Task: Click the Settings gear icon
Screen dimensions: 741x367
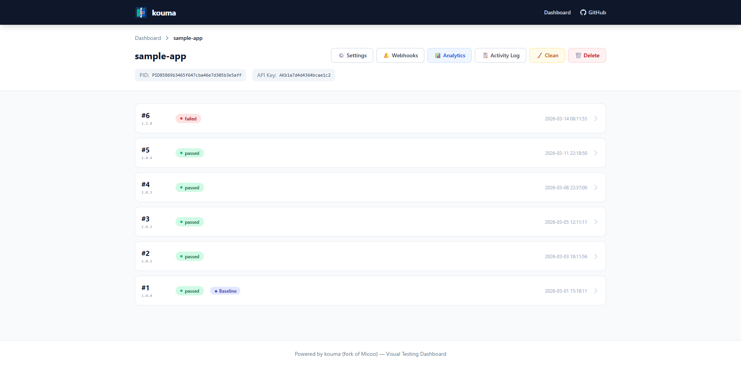Action: pos(341,55)
